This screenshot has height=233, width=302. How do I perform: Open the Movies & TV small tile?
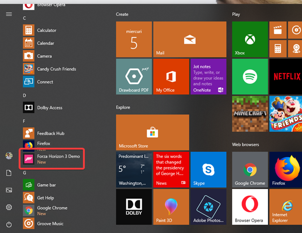click(278, 30)
